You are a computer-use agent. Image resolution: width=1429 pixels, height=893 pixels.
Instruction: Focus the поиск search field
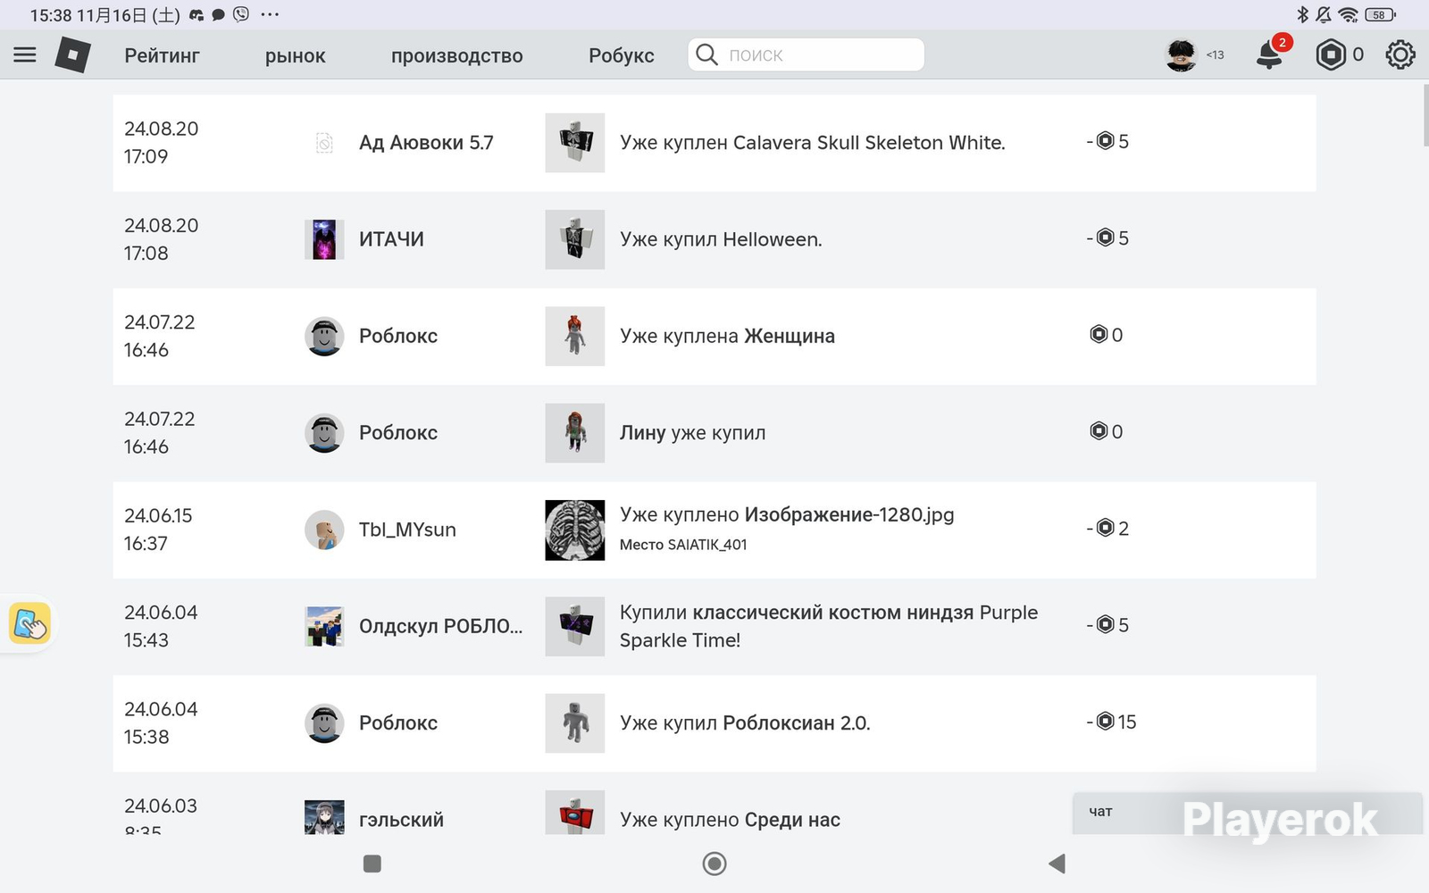[806, 54]
